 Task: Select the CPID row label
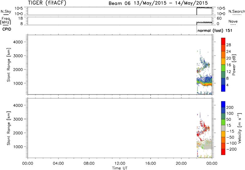(7, 29)
